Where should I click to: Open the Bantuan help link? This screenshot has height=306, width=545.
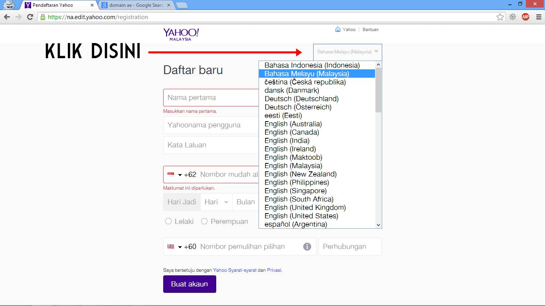point(371,29)
